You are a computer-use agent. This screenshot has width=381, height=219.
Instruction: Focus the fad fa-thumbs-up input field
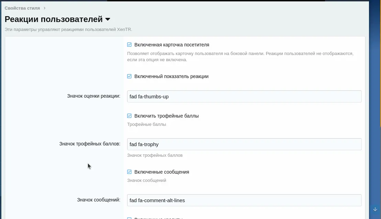click(244, 97)
